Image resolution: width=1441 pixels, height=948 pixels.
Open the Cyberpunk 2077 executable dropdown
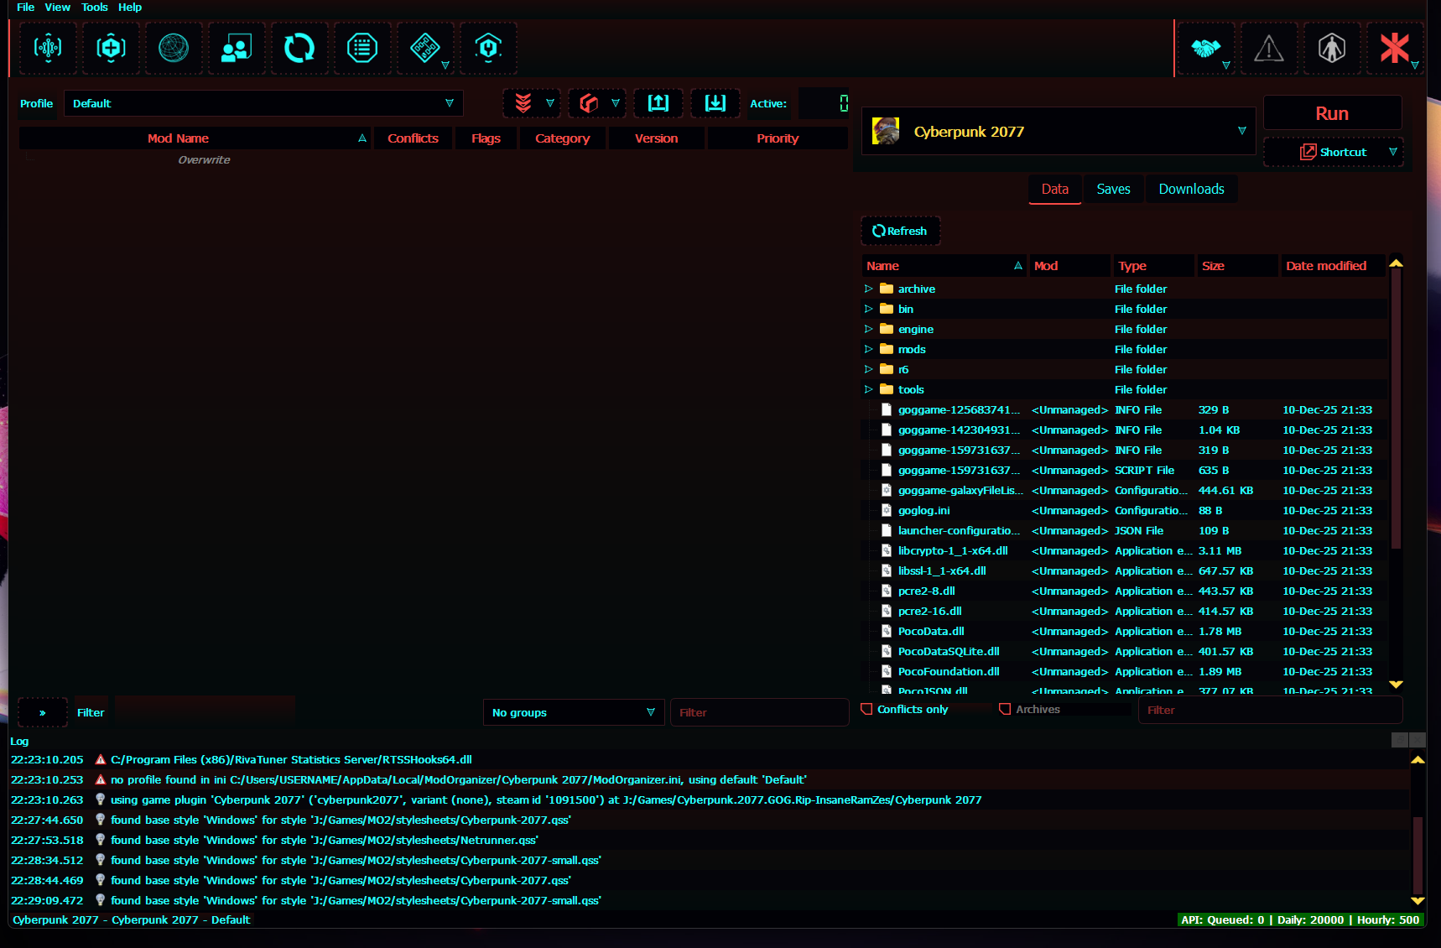[x=1059, y=131]
